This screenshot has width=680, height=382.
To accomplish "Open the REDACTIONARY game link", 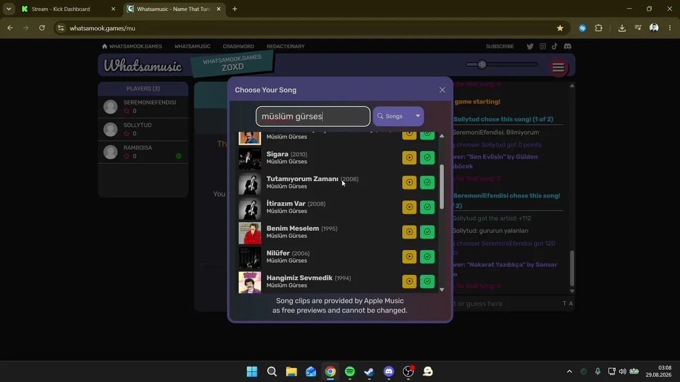I will tap(286, 47).
